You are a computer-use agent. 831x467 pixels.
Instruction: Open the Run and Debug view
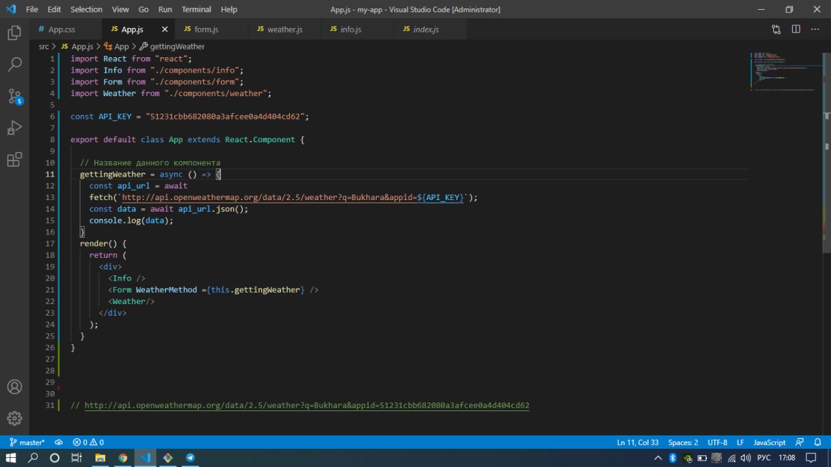(14, 128)
